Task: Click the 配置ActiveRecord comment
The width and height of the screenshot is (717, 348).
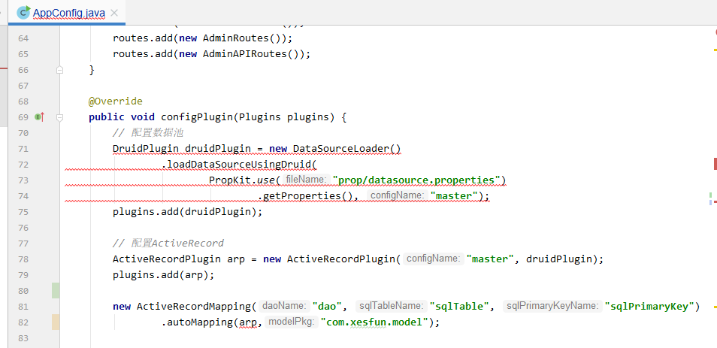Action: click(x=168, y=243)
